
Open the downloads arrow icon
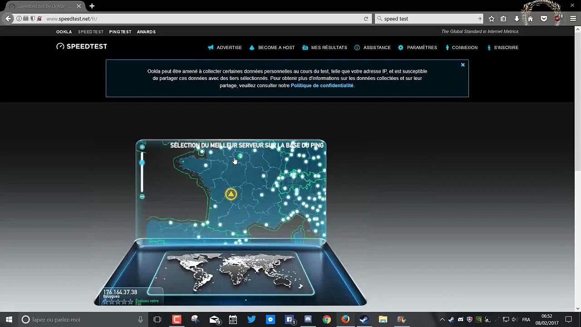(x=517, y=19)
